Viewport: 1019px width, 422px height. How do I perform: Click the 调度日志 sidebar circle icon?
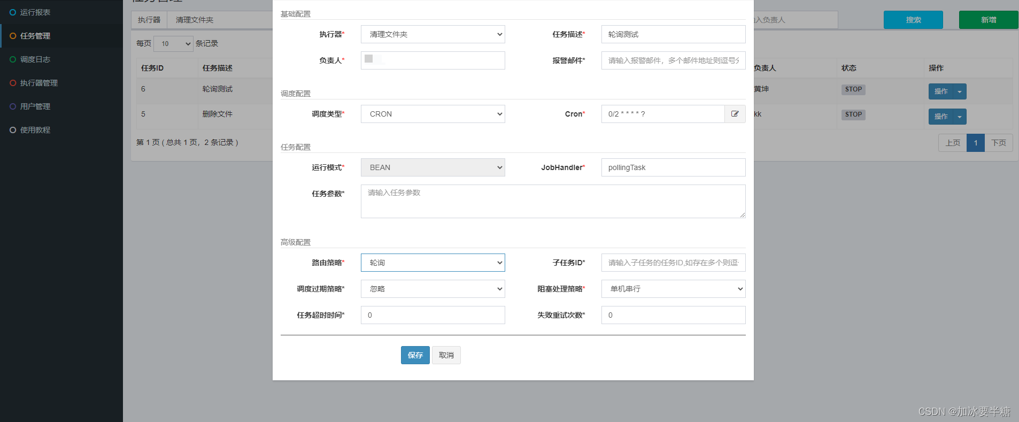13,59
